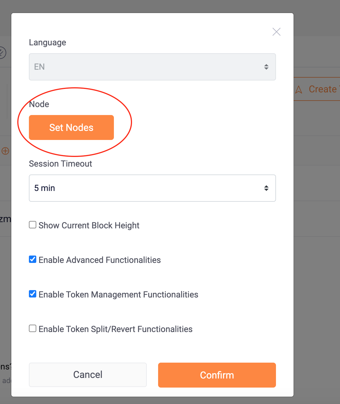The width and height of the screenshot is (340, 404).
Task: Click the up/down arrows on the Session Timeout selector
Action: coord(266,188)
